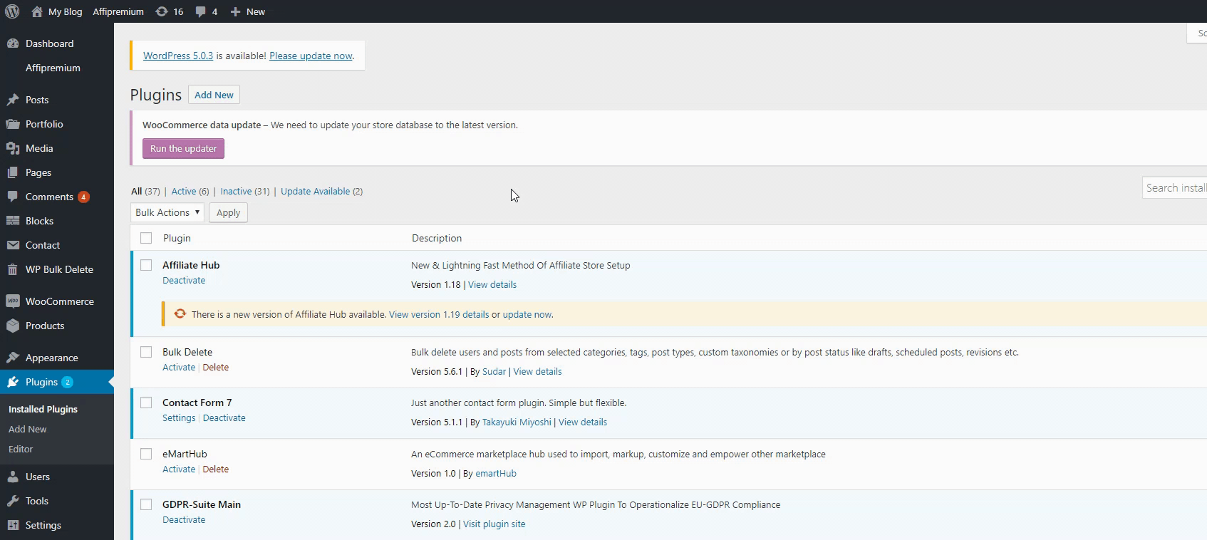The image size is (1207, 540).
Task: Open View details for Bulk Delete
Action: click(x=537, y=371)
